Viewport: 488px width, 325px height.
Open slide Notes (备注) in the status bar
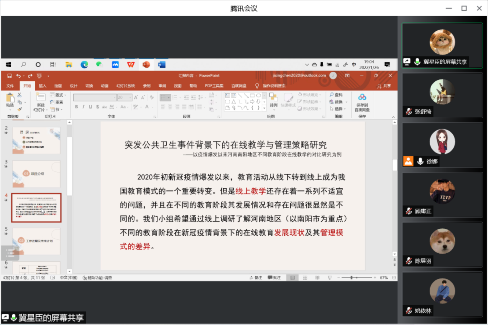tap(256, 277)
